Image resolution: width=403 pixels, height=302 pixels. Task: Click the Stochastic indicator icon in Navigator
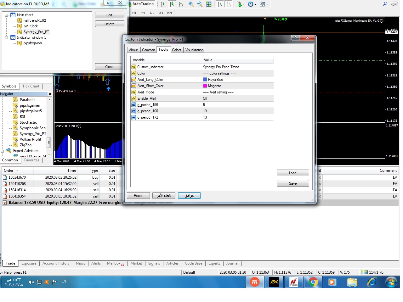tap(15, 122)
